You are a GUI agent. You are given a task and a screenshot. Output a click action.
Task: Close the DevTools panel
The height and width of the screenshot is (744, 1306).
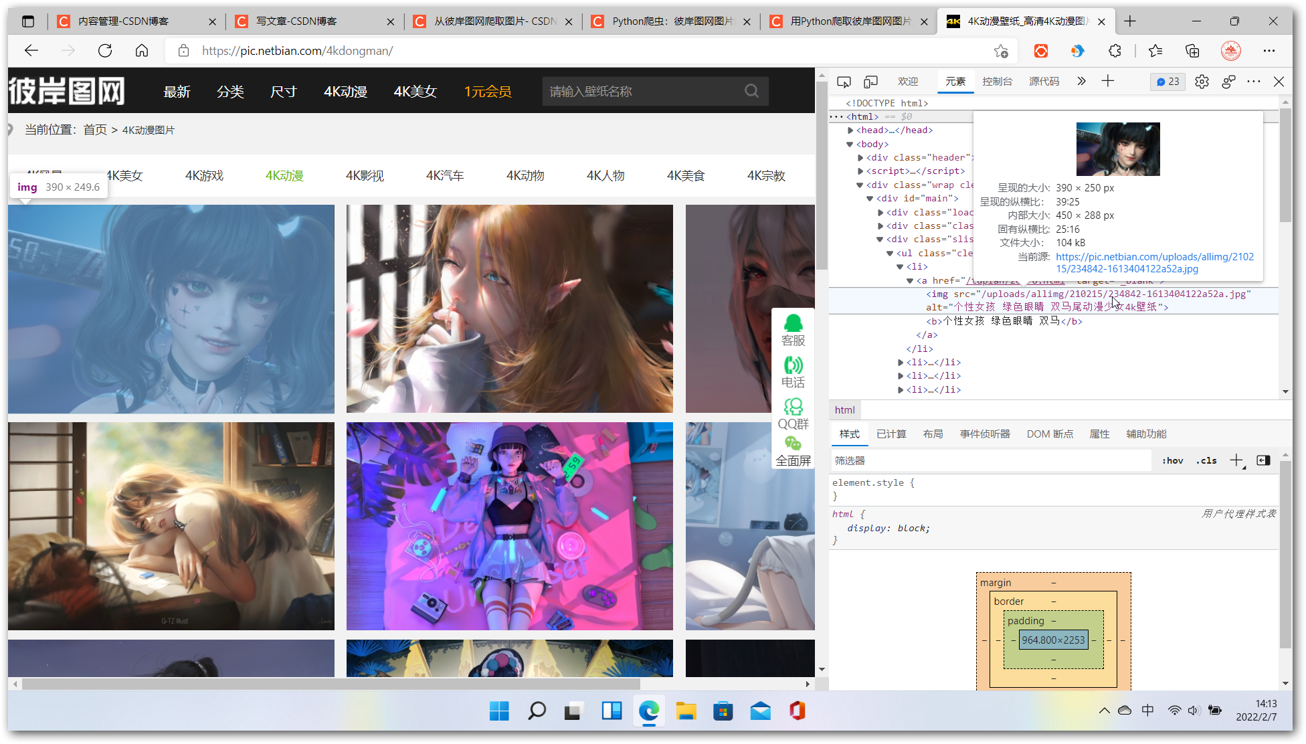coord(1279,82)
